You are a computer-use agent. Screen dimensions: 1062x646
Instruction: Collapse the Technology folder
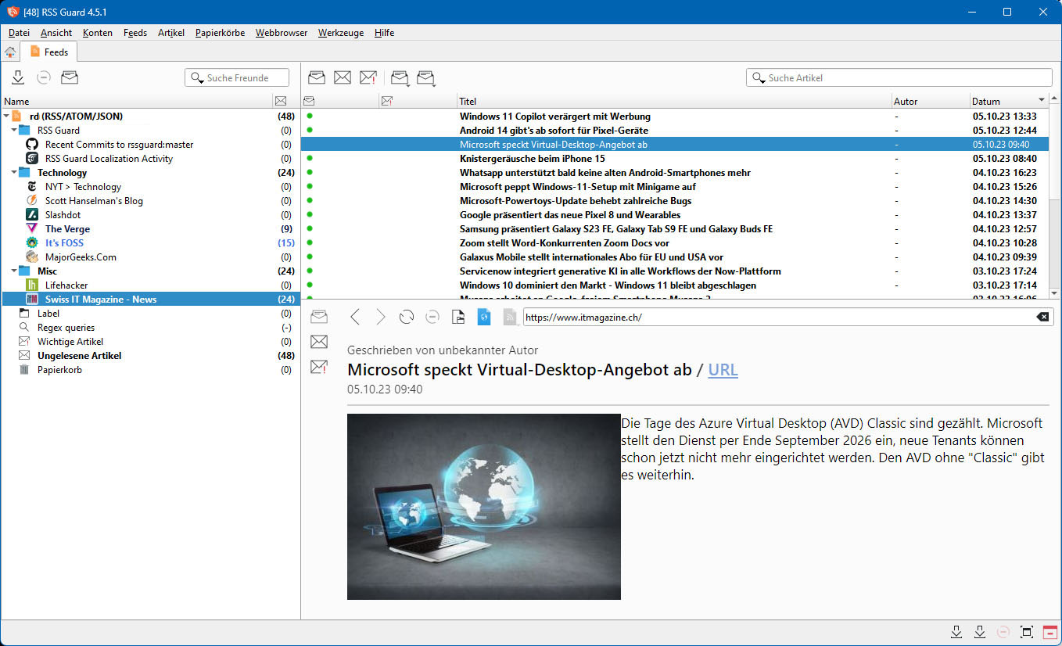(x=14, y=172)
